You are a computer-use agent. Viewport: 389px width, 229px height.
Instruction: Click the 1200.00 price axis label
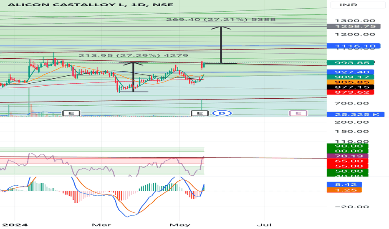[355, 34]
